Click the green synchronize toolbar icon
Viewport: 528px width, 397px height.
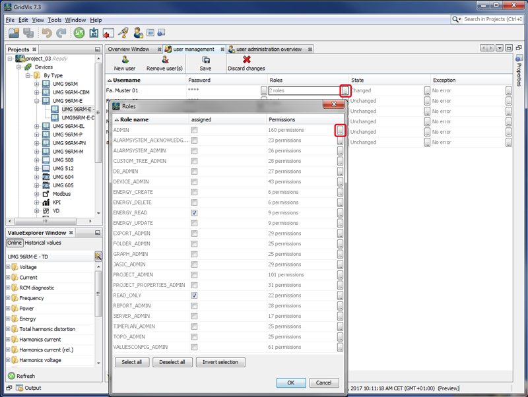[79, 33]
